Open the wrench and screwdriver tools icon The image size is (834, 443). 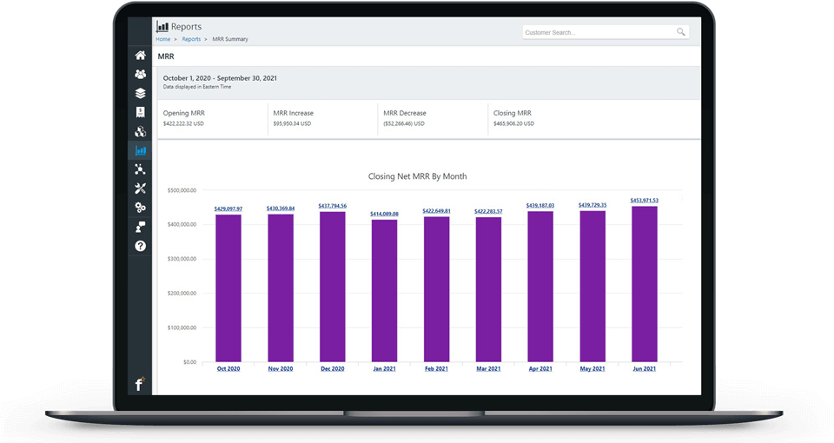click(x=140, y=188)
